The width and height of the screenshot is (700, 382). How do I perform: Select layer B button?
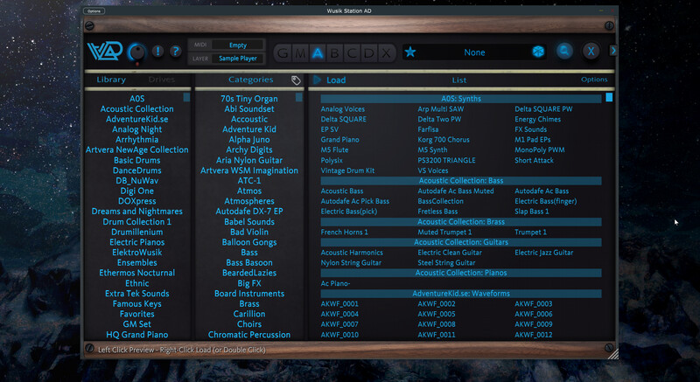(x=334, y=53)
